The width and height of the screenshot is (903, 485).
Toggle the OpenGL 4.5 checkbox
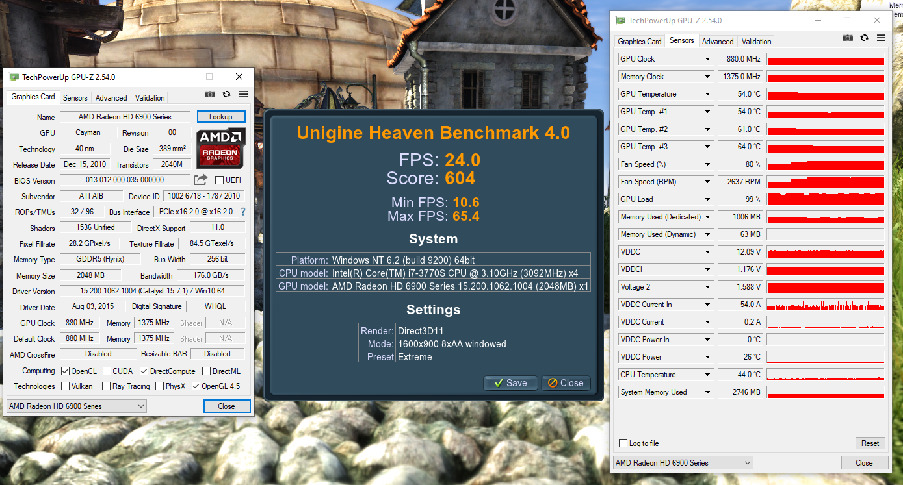point(196,386)
